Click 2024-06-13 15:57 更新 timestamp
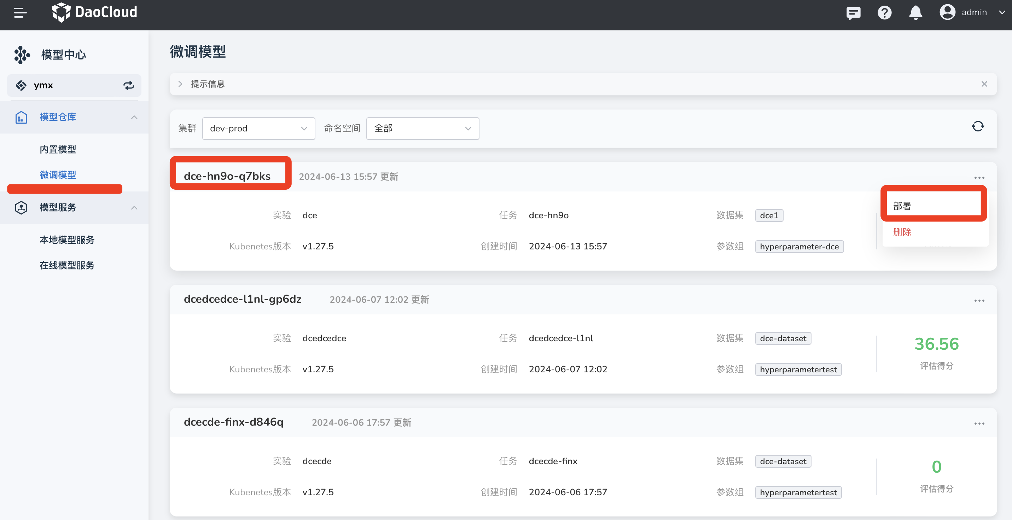The height and width of the screenshot is (520, 1012). tap(348, 177)
